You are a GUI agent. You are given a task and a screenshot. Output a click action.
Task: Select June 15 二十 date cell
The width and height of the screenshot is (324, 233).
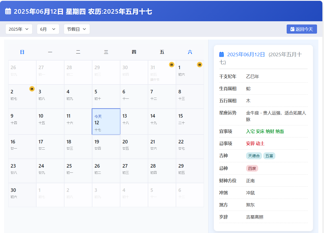(190, 122)
